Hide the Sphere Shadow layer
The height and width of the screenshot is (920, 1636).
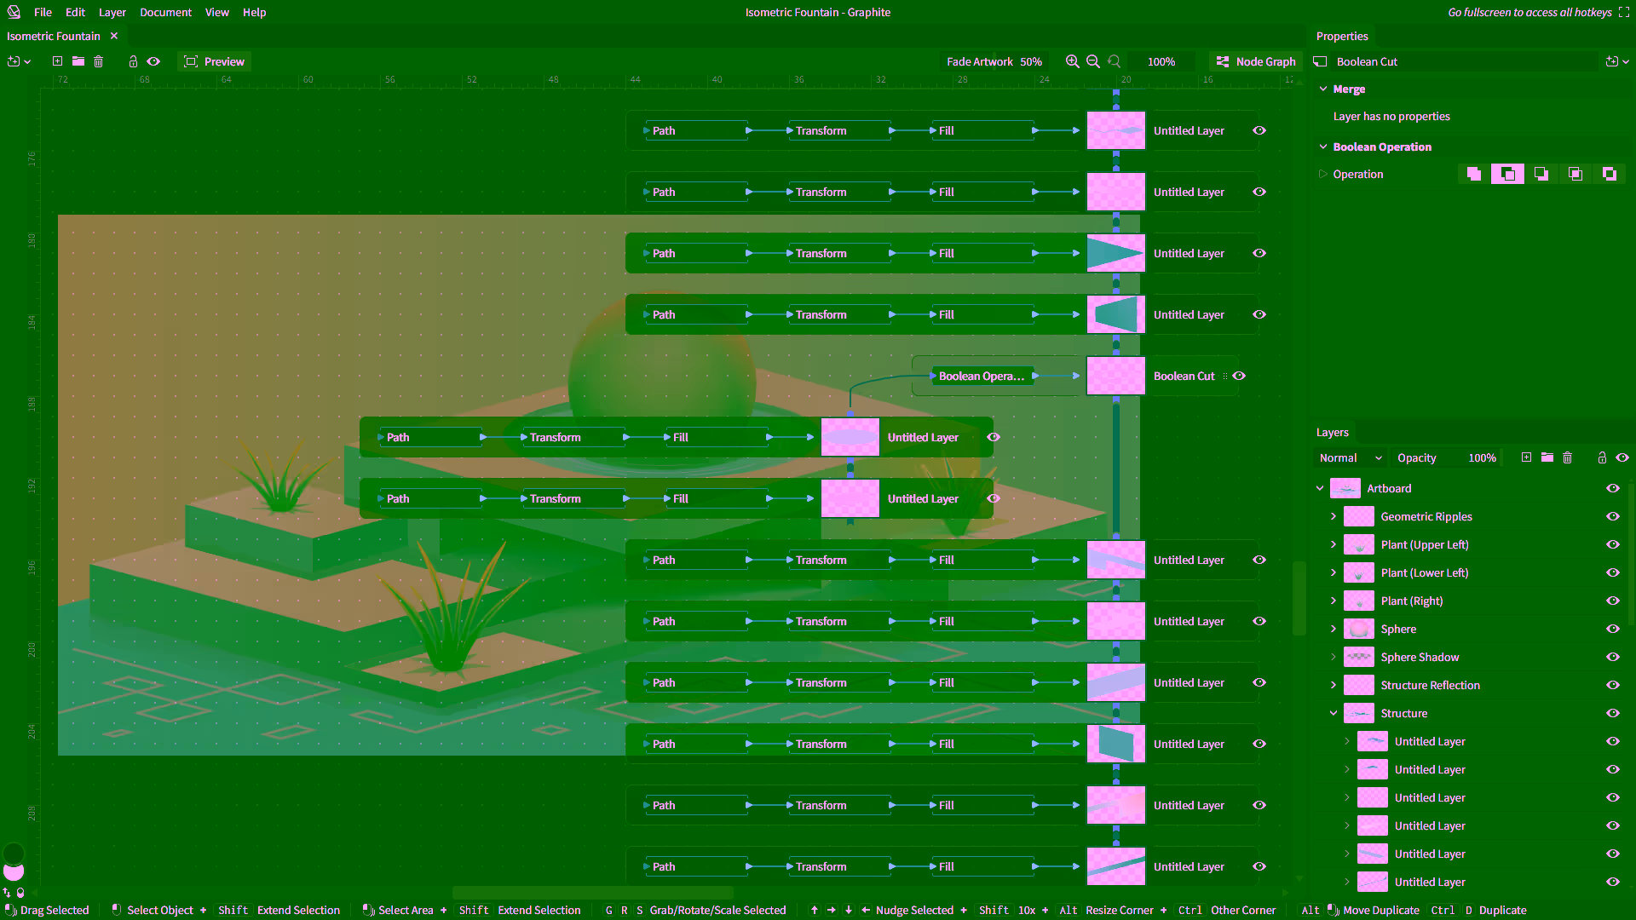1613,657
